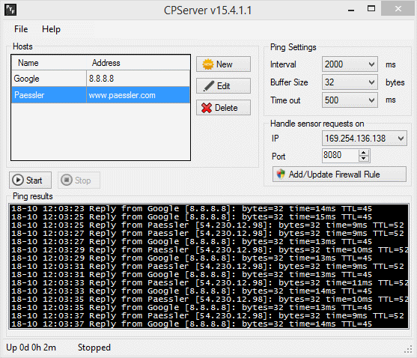
Task: Click the www.paessler.com address cell
Action: tap(138, 95)
